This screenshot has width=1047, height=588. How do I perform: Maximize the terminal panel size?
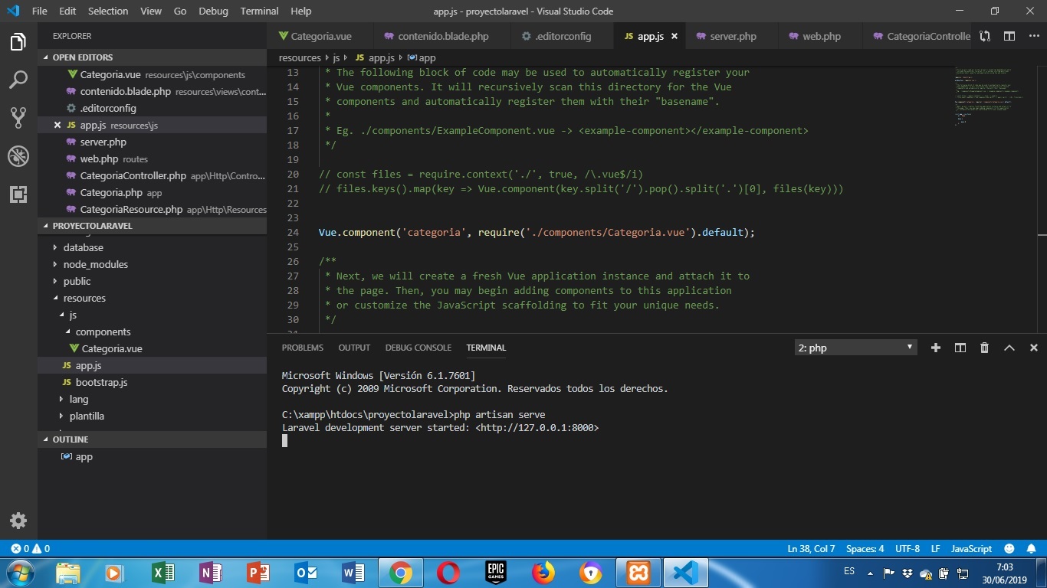(1009, 348)
